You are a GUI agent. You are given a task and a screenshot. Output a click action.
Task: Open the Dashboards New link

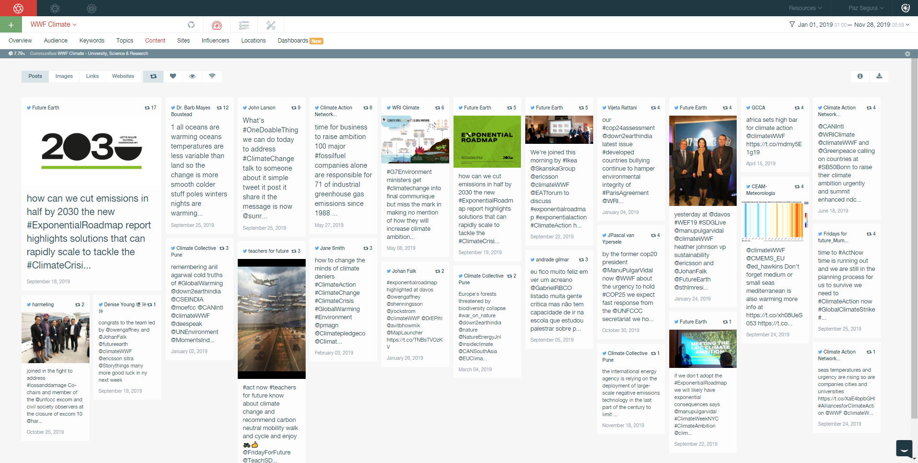[x=300, y=41]
